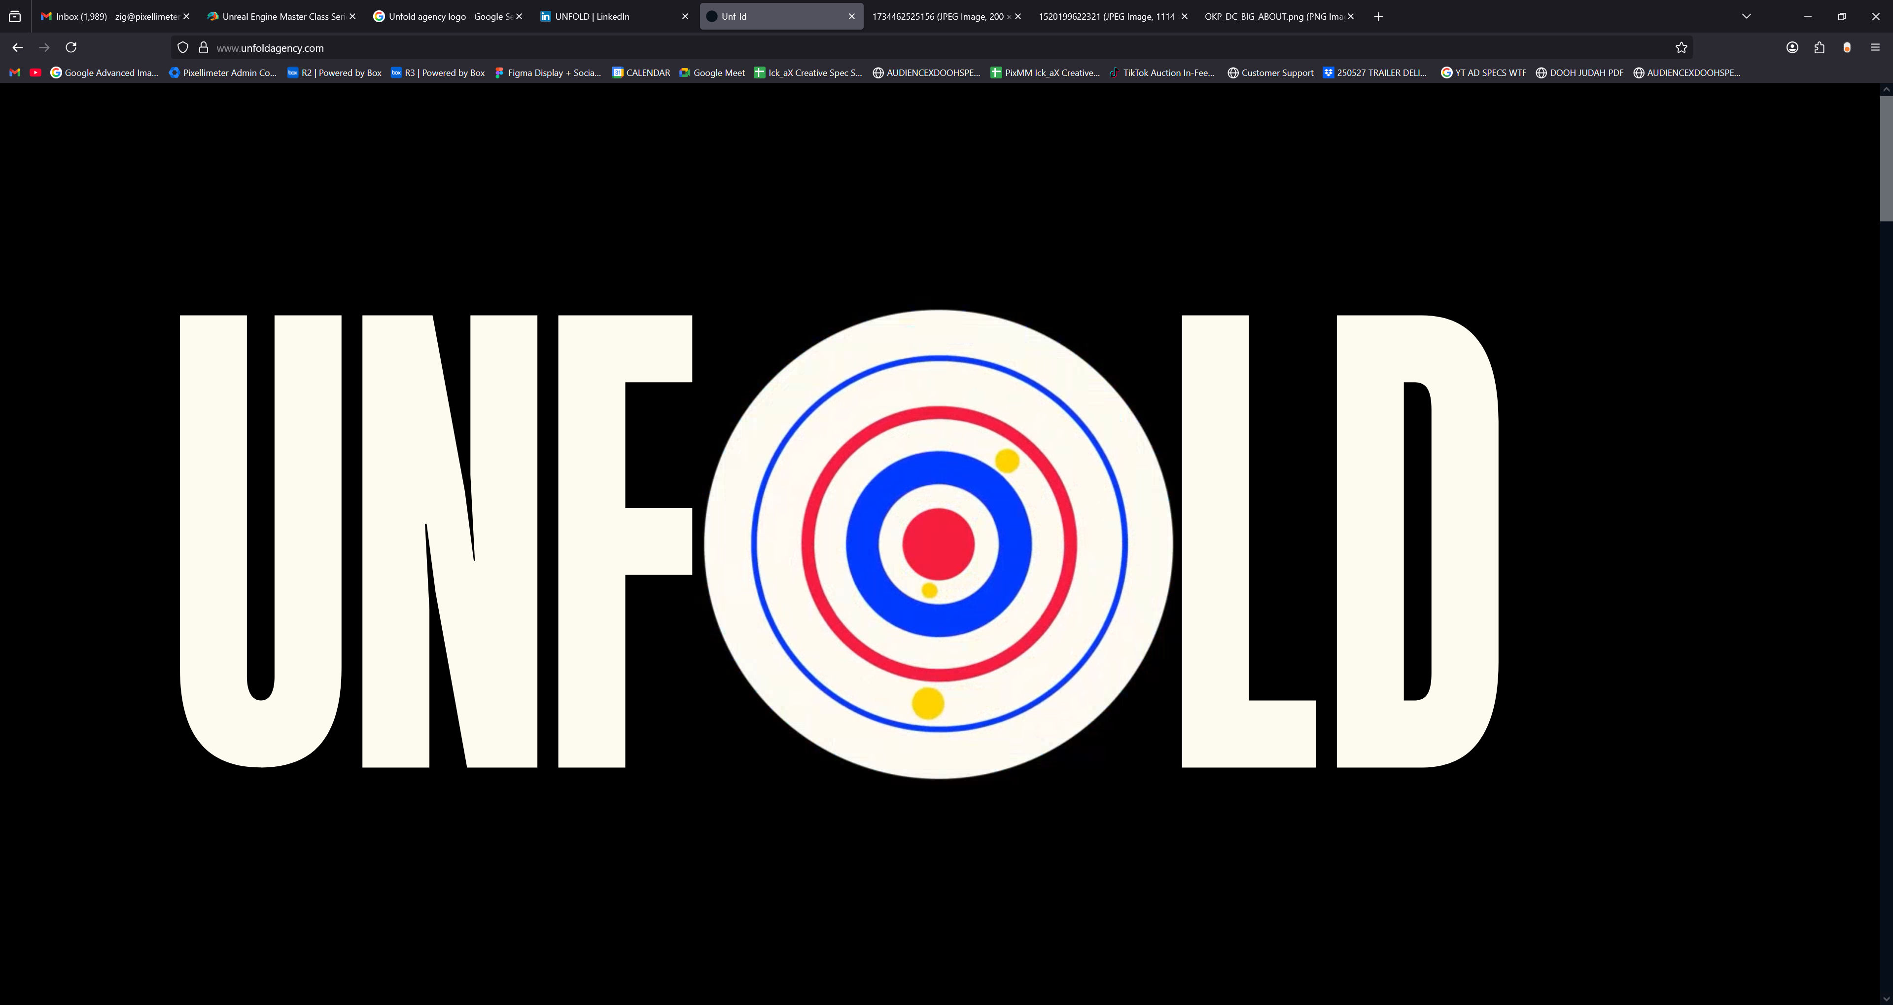This screenshot has width=1893, height=1005.
Task: Open 250527 TRAILER DELI... Dropbox bookmark
Action: click(x=1375, y=73)
